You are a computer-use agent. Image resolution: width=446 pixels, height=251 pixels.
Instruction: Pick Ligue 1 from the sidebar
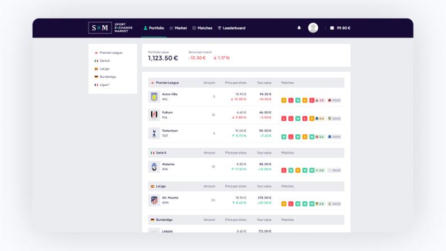click(x=102, y=85)
